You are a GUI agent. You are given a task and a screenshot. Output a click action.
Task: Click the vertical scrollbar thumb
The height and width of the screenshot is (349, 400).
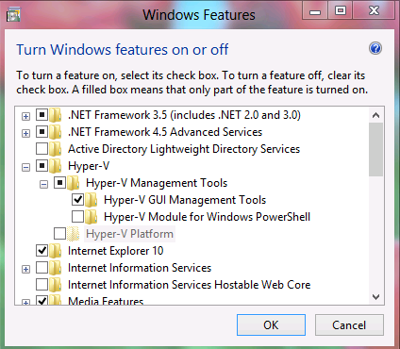click(x=375, y=149)
